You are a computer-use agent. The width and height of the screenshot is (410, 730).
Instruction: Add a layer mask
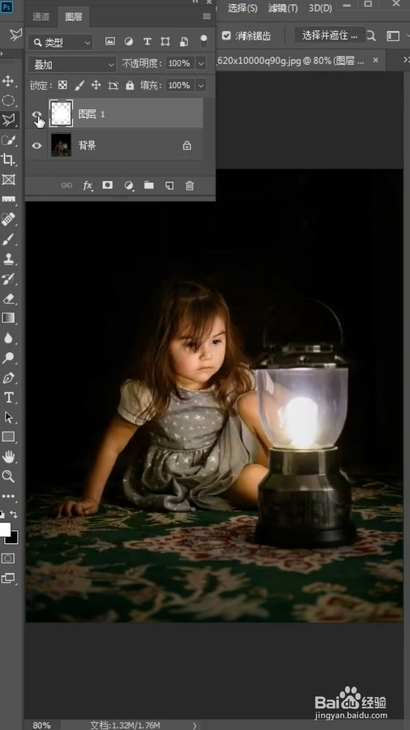[x=108, y=185]
